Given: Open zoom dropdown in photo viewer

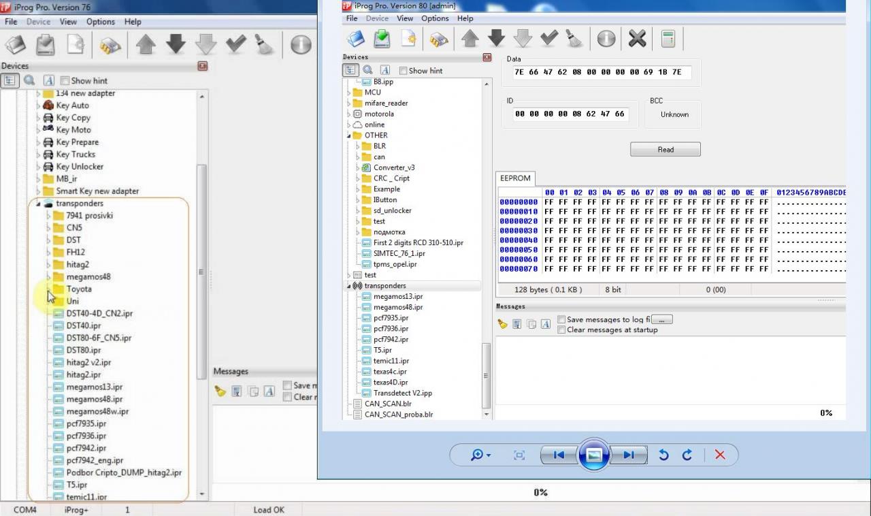Looking at the screenshot, I should tap(481, 455).
